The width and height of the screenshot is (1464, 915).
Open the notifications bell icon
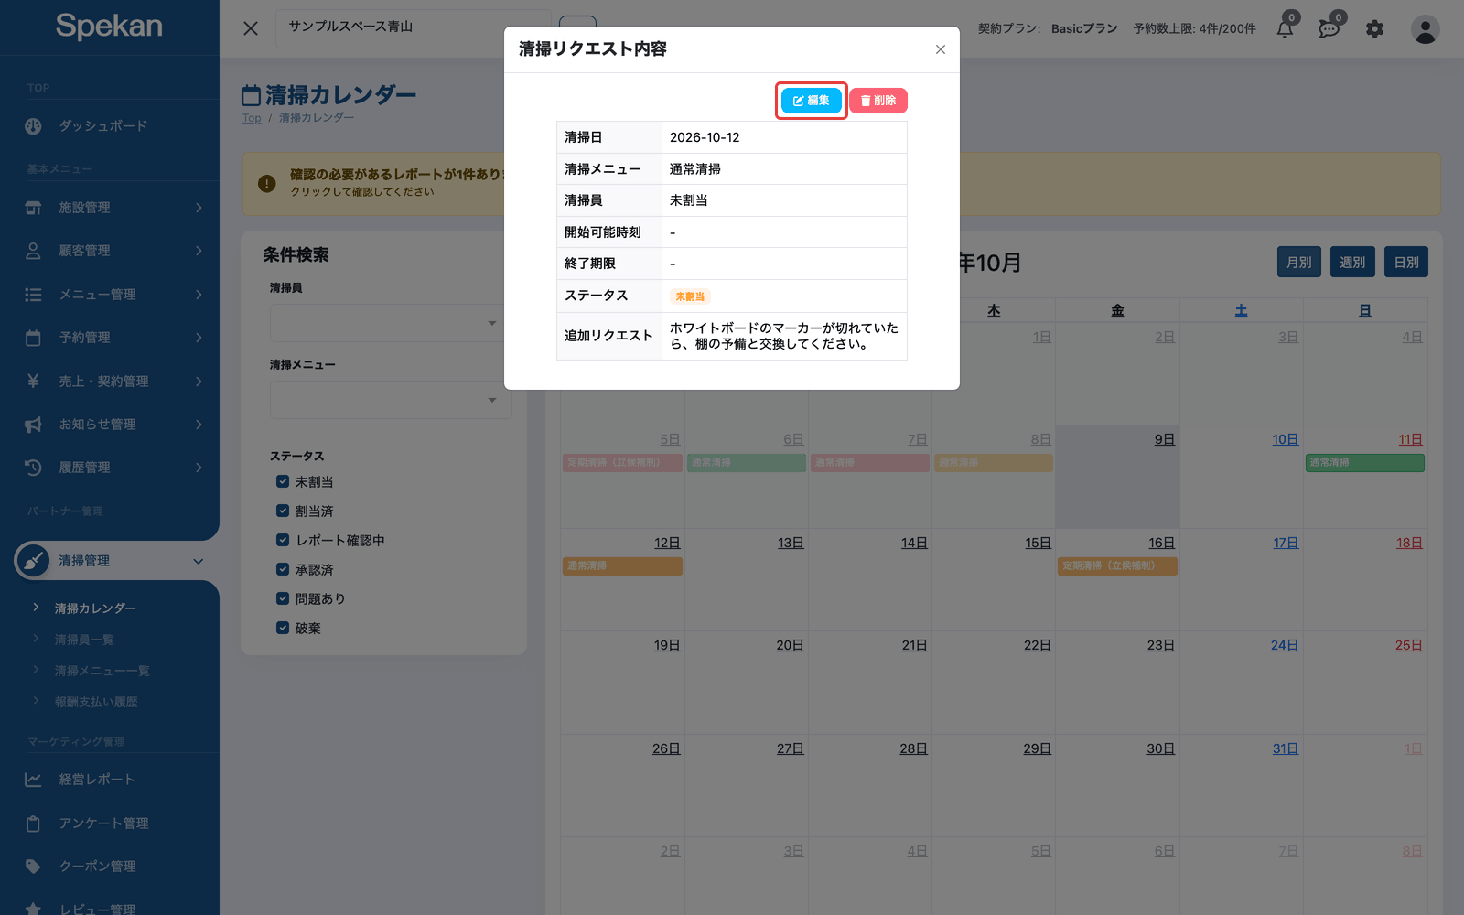coord(1285,29)
